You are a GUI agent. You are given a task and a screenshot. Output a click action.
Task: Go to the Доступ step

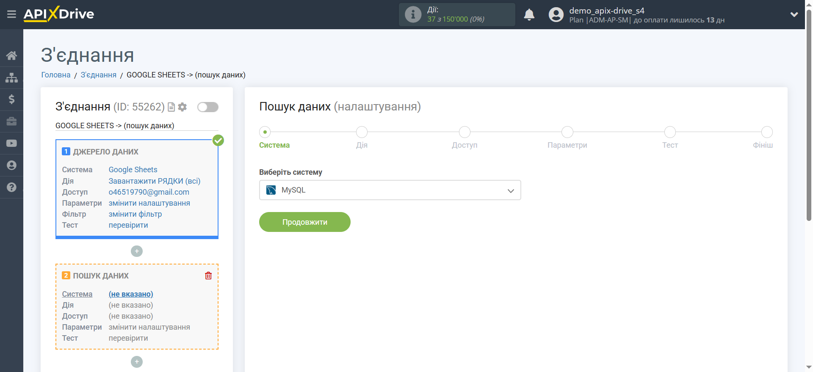(465, 132)
